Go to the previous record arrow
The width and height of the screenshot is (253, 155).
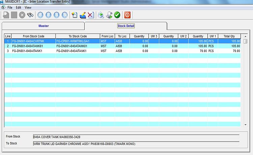pos(48,15)
